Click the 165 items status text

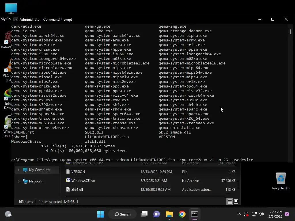[x=26, y=202]
